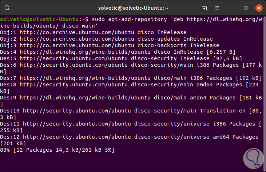Click the Des:11 universe i386 Packages line
Image resolution: width=266 pixels, height=172 pixels.
click(131, 127)
